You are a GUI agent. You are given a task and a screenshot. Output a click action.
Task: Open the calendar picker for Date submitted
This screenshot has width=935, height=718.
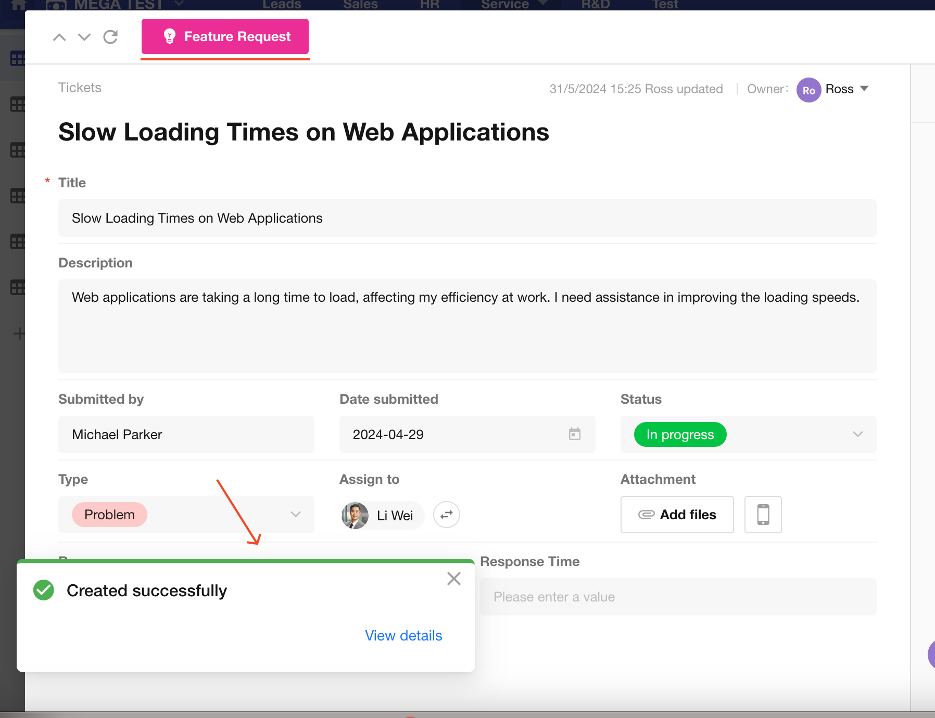pos(574,434)
